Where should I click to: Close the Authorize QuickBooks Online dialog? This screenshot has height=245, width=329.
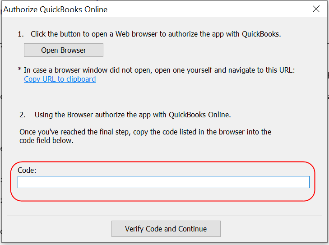316,9
